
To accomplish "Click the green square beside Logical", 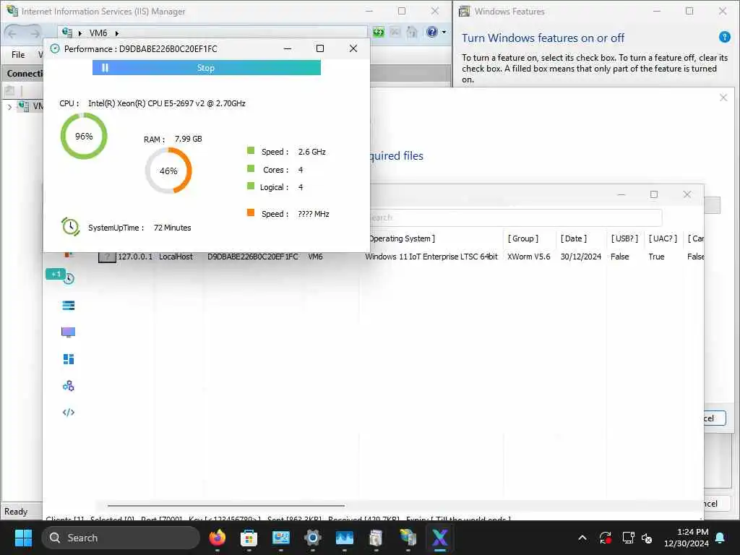I will coord(251,186).
